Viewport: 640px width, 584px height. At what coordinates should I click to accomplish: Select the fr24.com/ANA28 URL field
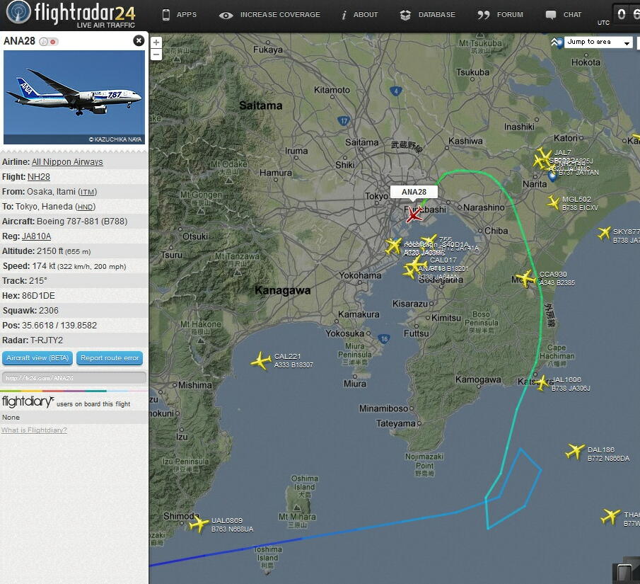pos(74,378)
